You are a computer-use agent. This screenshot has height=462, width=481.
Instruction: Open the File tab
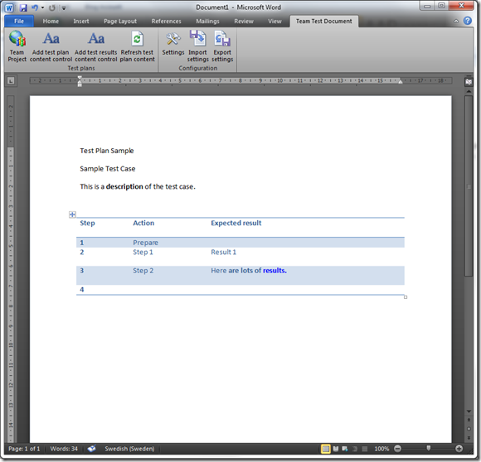(x=19, y=22)
